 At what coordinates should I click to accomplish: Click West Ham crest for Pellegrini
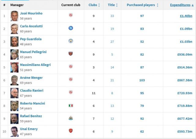[x=71, y=54]
